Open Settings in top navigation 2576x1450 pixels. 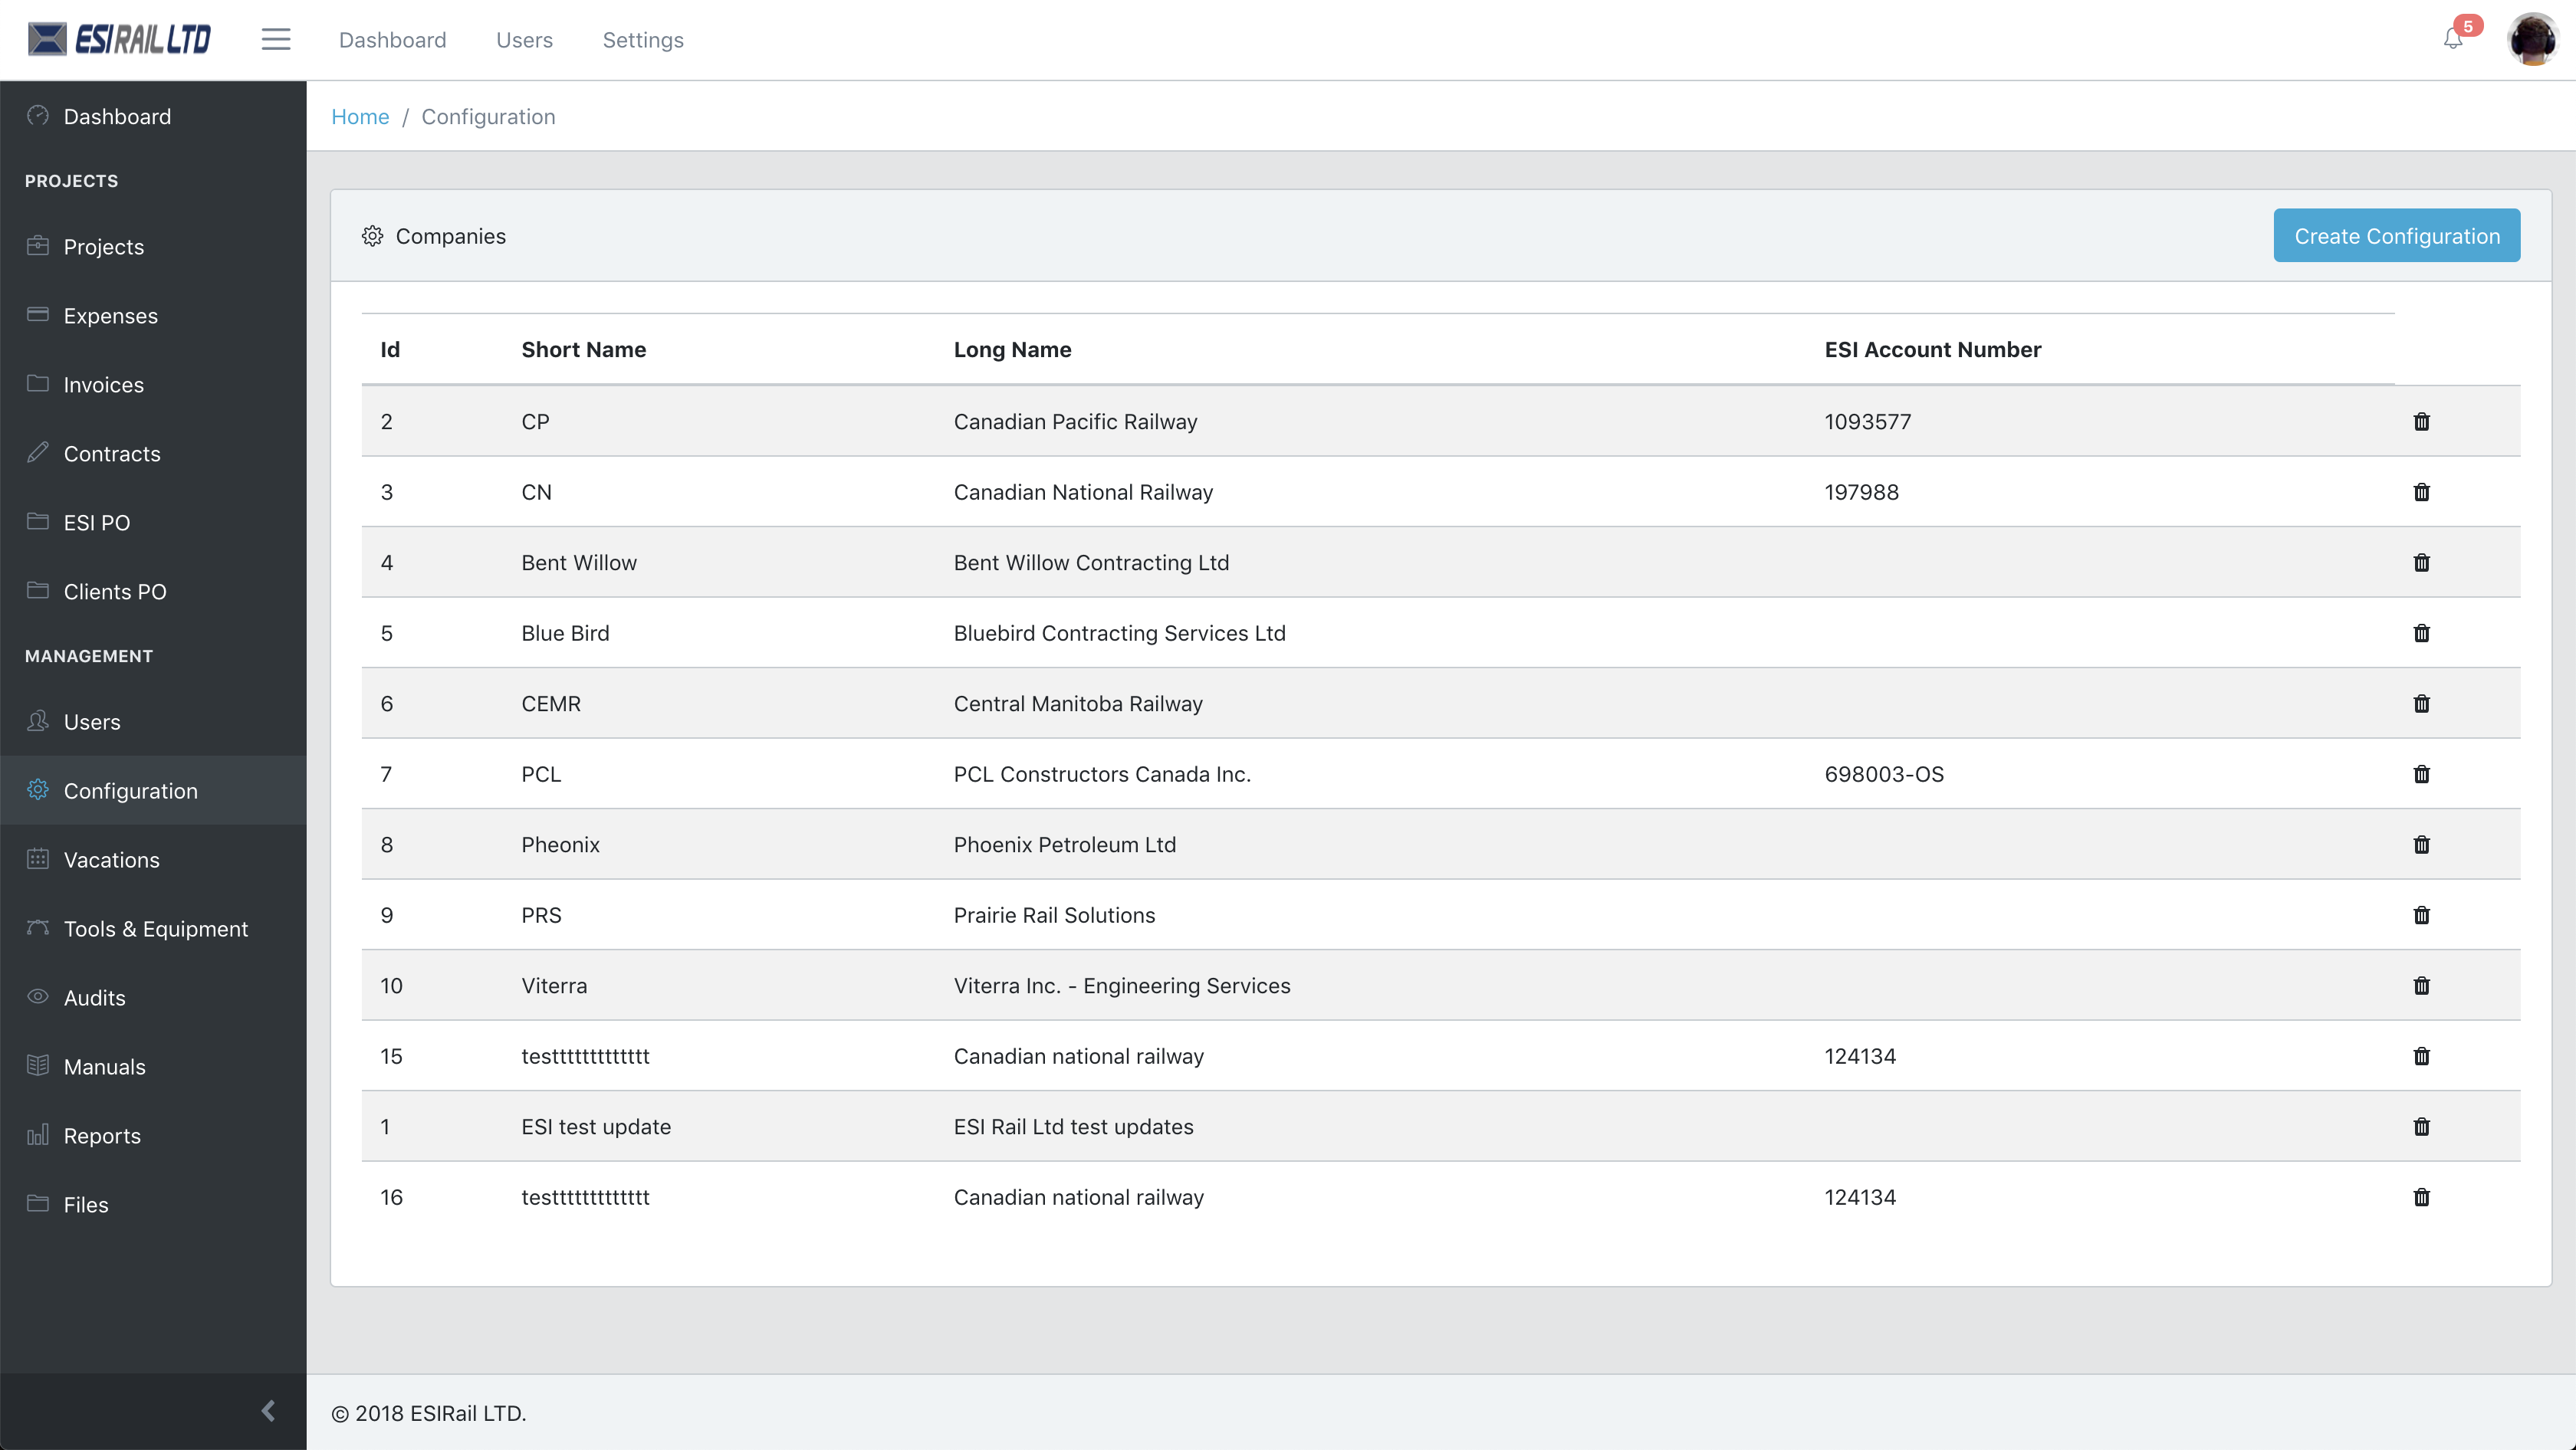click(x=643, y=40)
